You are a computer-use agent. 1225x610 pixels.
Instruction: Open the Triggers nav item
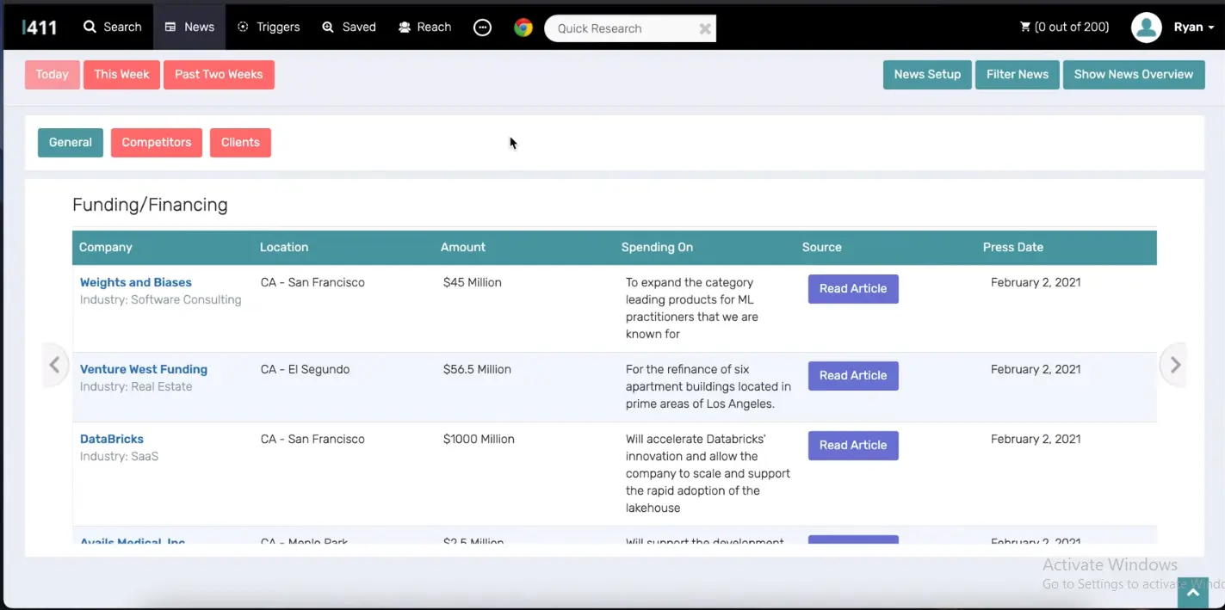click(269, 27)
